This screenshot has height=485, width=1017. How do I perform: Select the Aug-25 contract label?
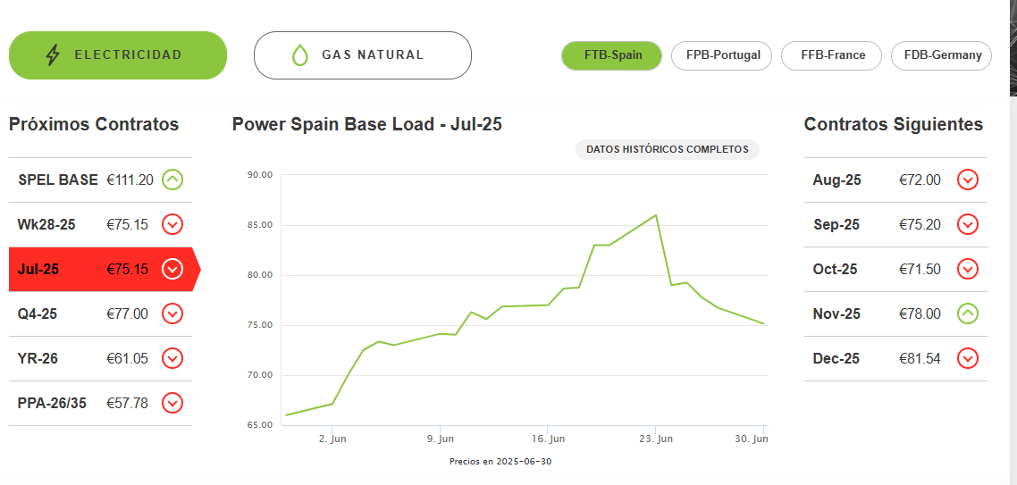pyautogui.click(x=836, y=180)
